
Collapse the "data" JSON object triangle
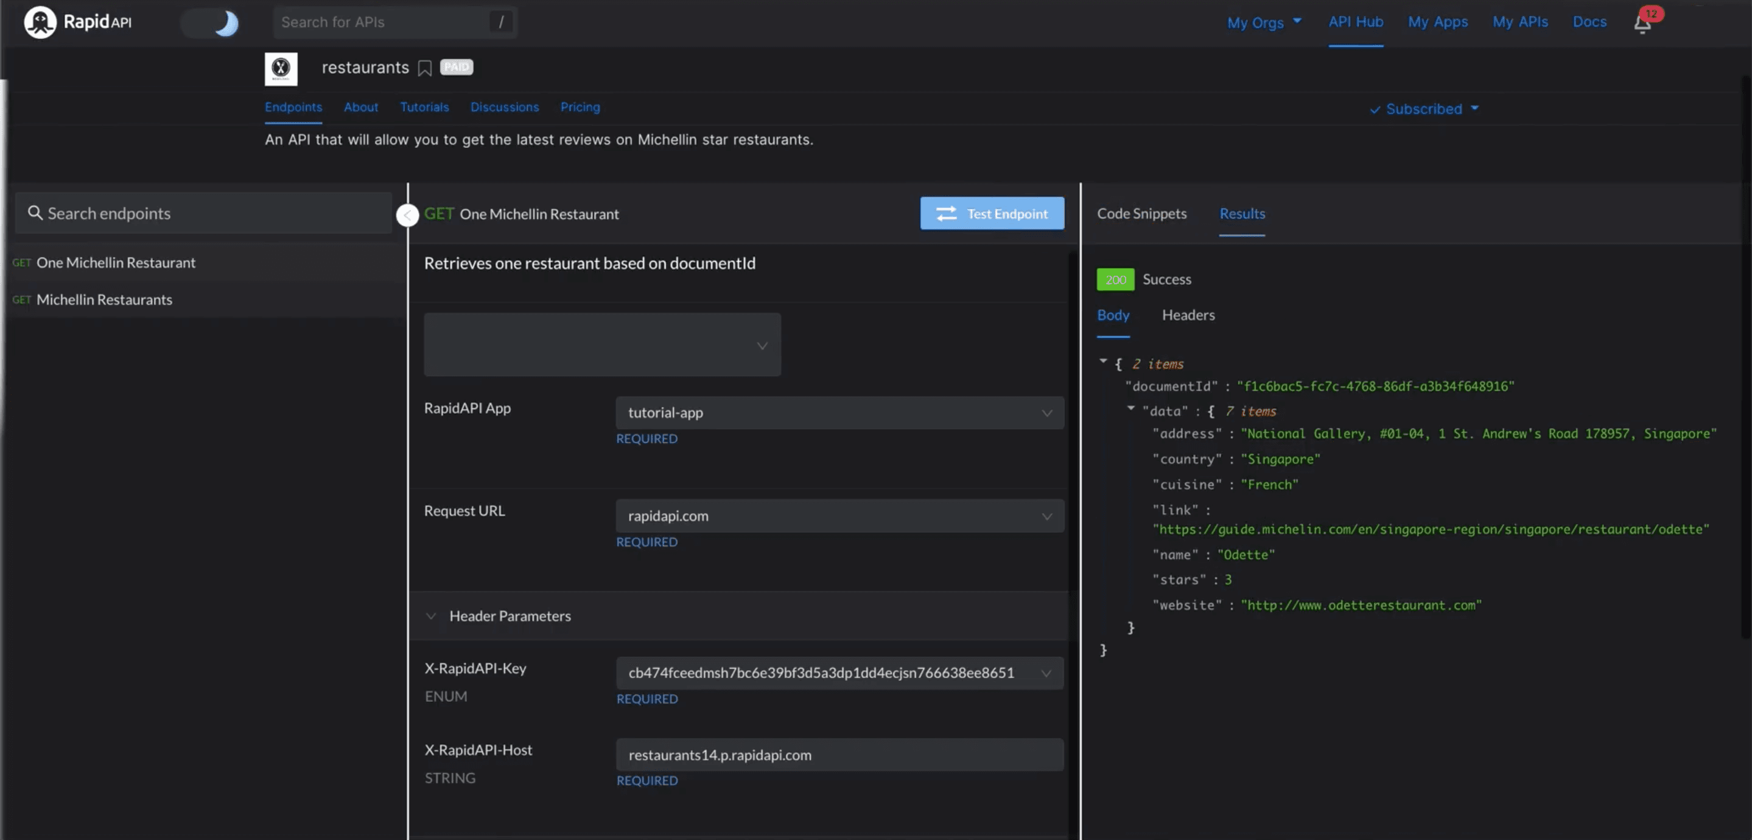click(x=1130, y=408)
